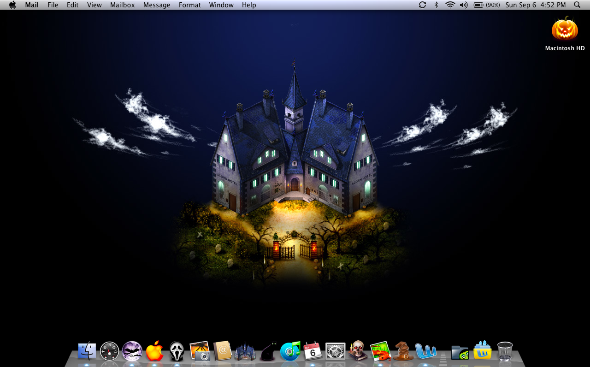
Task: Launch the photo and camera dock app
Action: 200,351
